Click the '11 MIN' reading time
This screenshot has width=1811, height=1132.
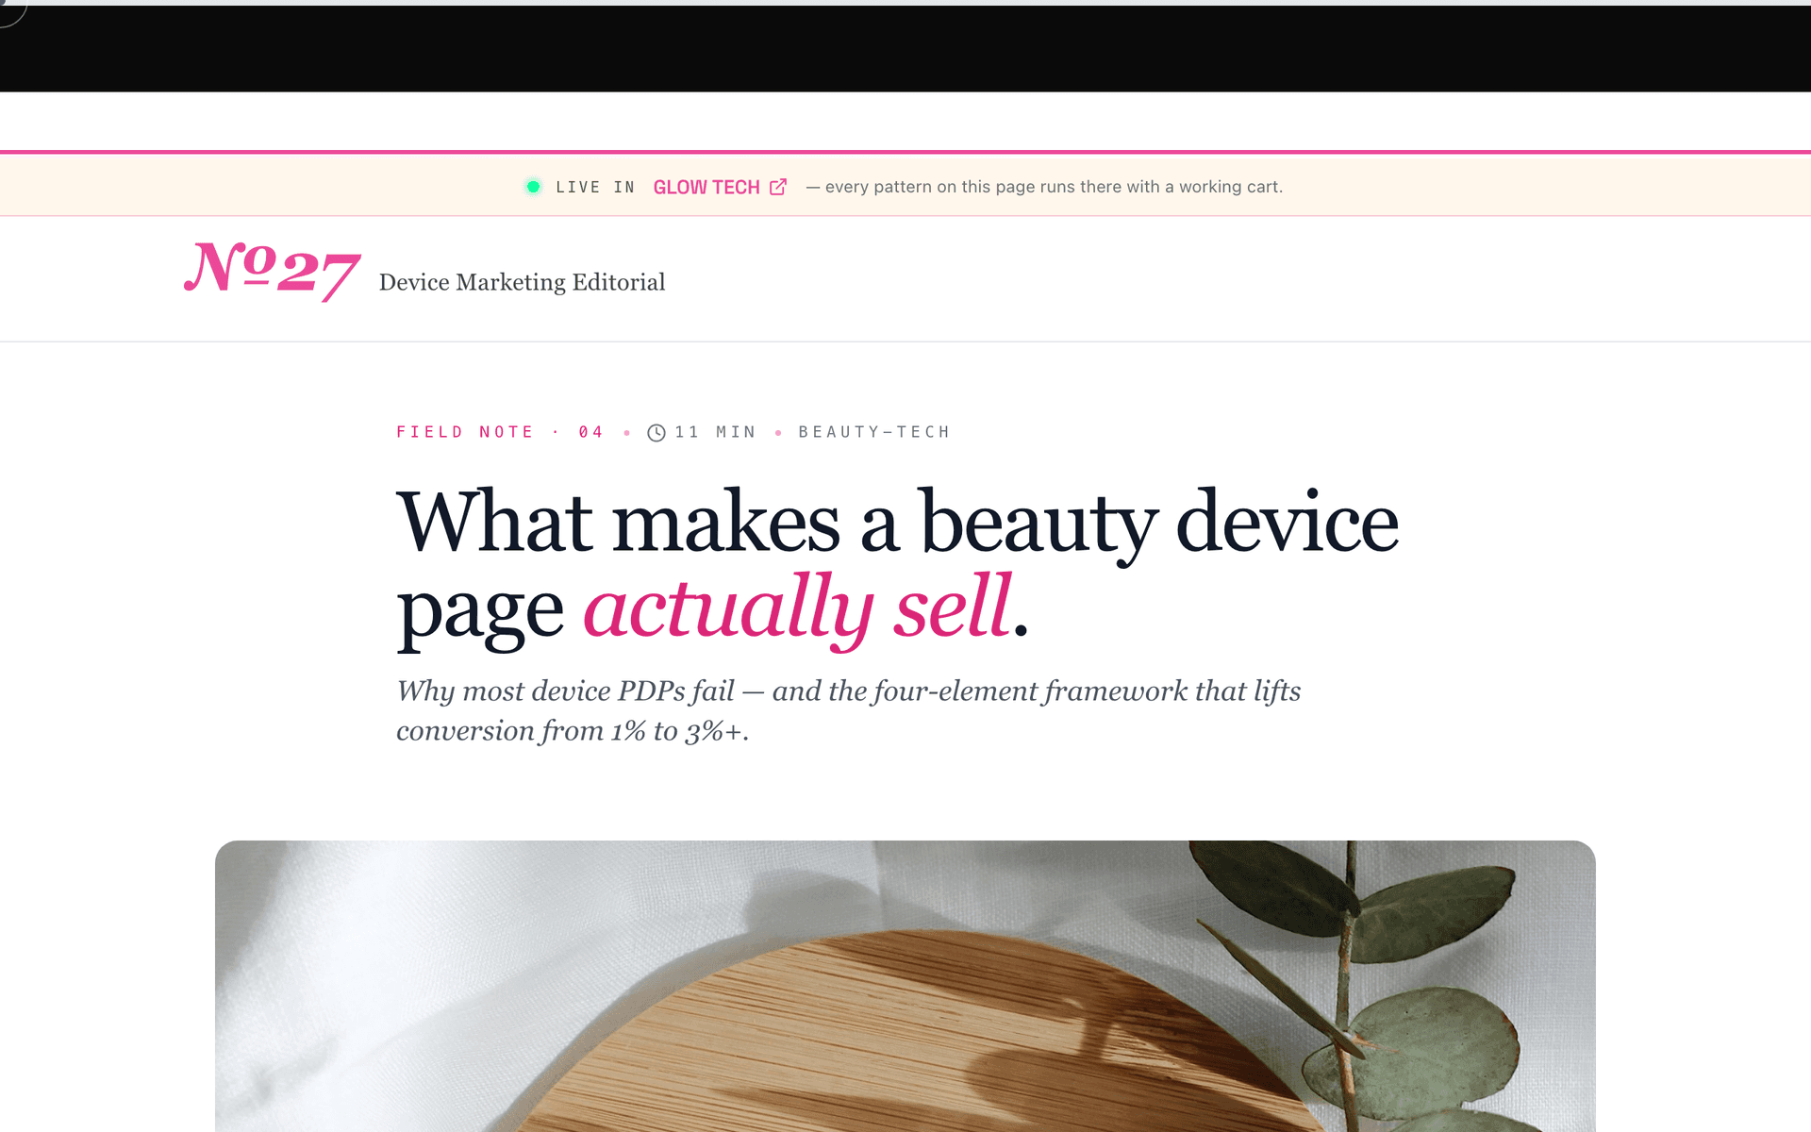(715, 432)
